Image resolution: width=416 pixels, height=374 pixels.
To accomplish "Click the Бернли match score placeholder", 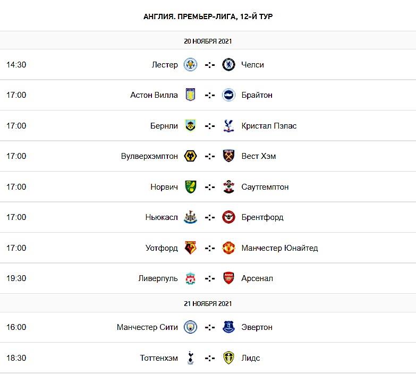I will (x=210, y=126).
